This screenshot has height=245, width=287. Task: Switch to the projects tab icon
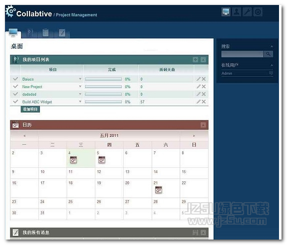pos(29,33)
